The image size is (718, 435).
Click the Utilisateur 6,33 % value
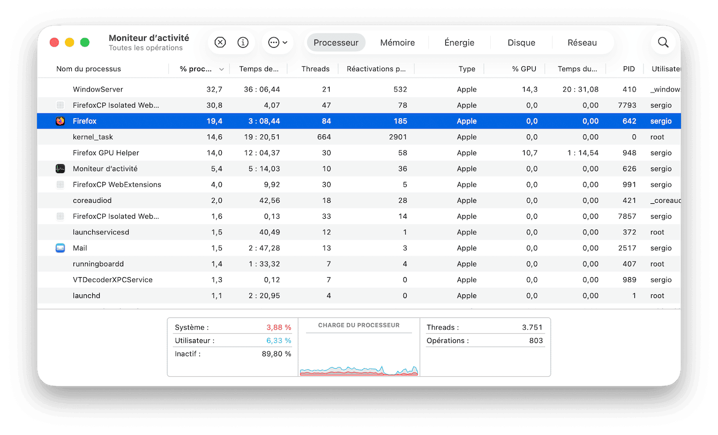click(x=279, y=340)
